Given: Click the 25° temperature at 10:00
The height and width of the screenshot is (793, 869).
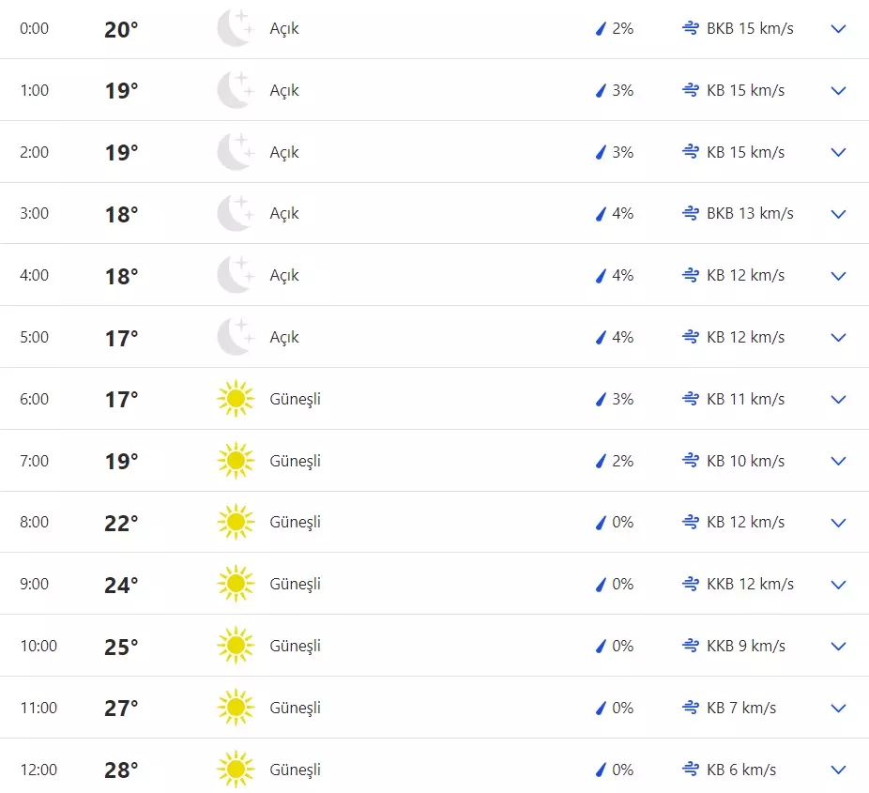Looking at the screenshot, I should [x=121, y=647].
